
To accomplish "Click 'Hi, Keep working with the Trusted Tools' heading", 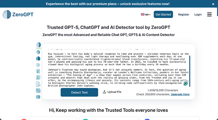I will click(x=108, y=110).
